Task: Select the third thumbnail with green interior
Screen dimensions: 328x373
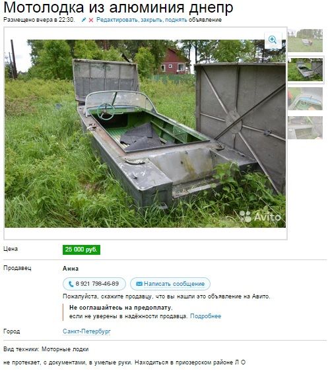Action: click(305, 99)
